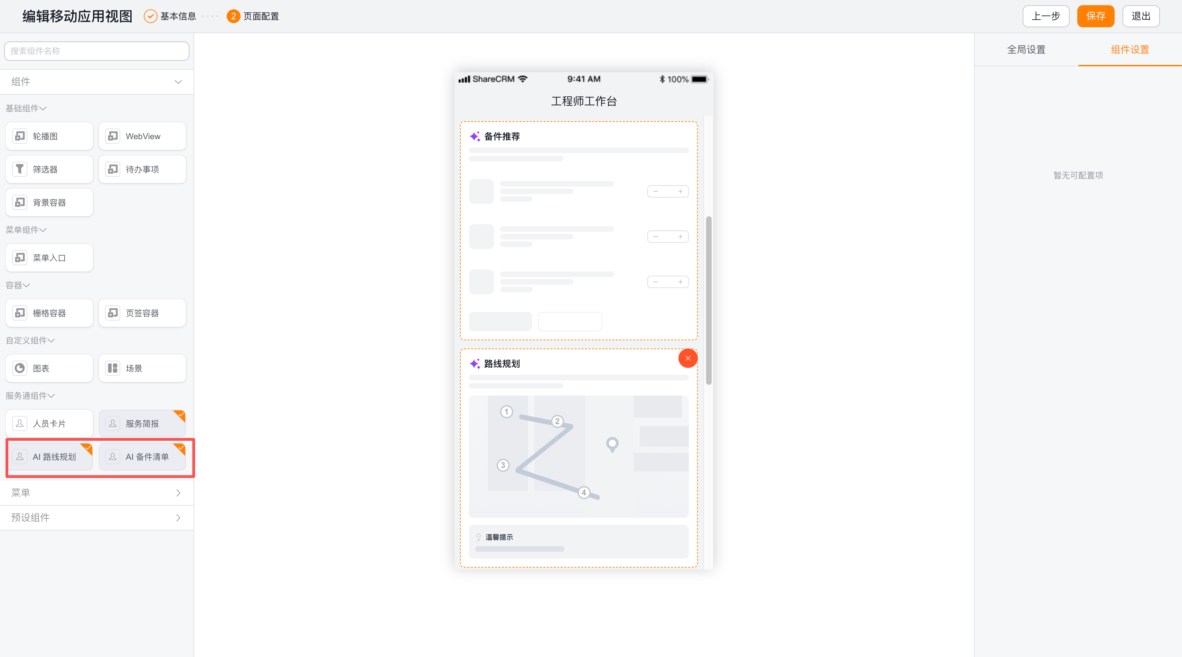Click the 图表 pie chart icon
The image size is (1182, 657).
(x=20, y=368)
